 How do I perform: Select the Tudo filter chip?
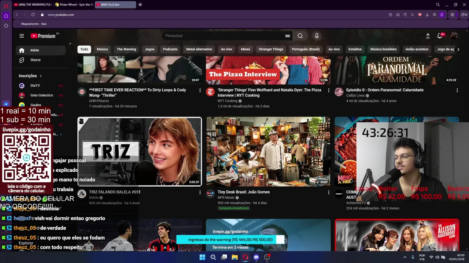coord(84,49)
